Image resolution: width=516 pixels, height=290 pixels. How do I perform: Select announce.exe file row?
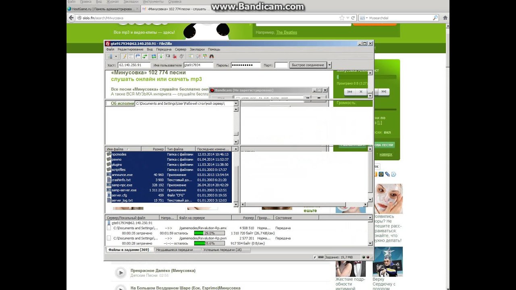169,175
